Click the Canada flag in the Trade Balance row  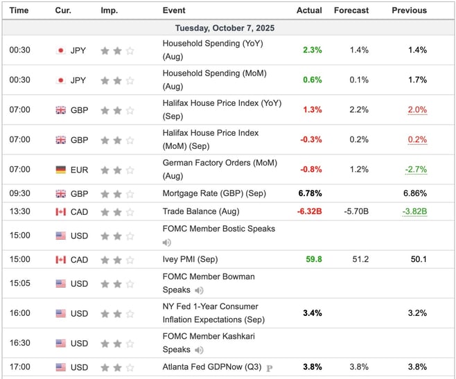tap(60, 212)
